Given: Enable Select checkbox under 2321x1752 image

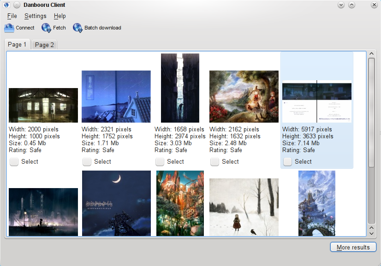Looking at the screenshot, I should [x=87, y=162].
